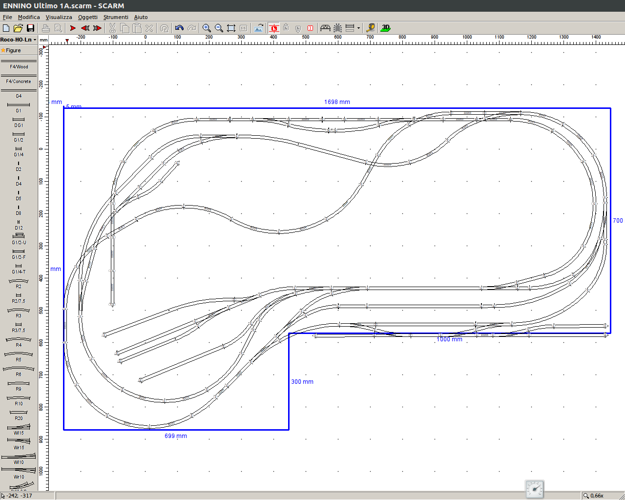The image size is (625, 500).
Task: Select the Figure item in parts panel
Action: pyautogui.click(x=14, y=50)
